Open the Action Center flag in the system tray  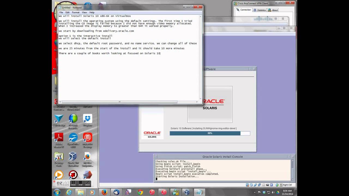point(259,192)
